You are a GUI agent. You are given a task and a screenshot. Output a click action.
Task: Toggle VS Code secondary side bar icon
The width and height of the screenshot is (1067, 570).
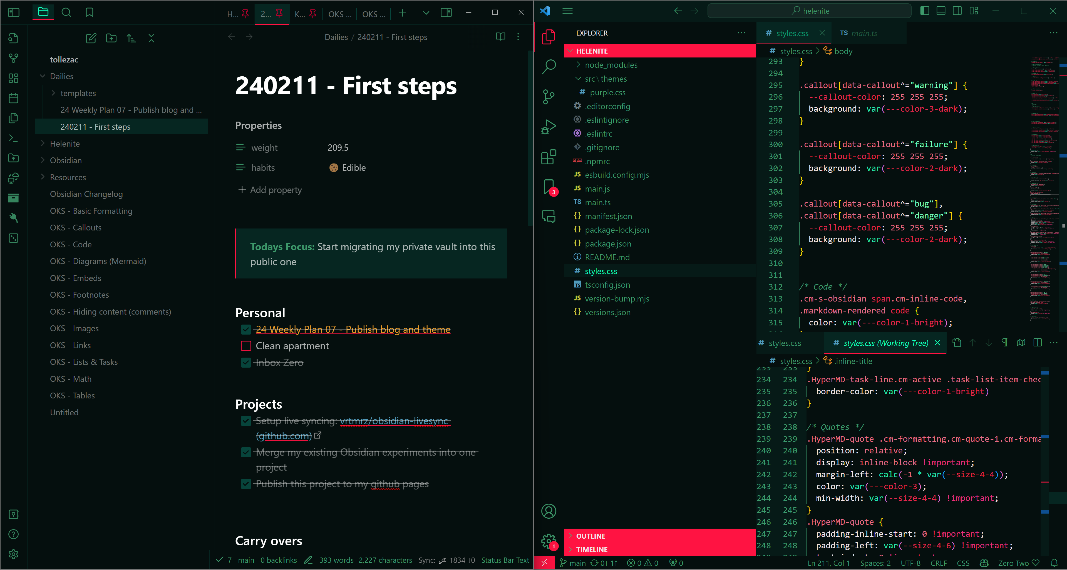click(957, 11)
